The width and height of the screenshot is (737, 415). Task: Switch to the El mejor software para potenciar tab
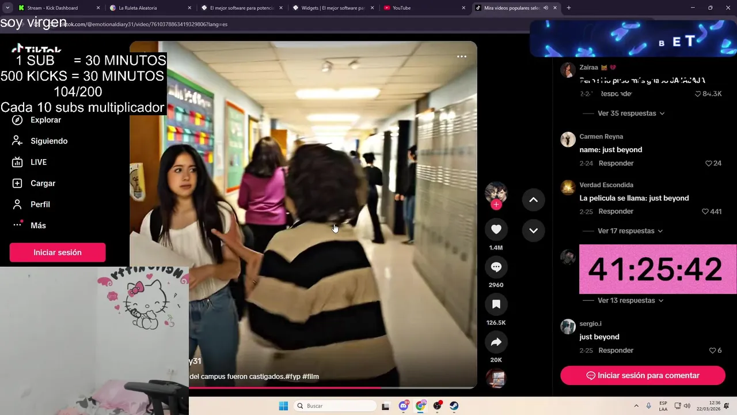[242, 8]
